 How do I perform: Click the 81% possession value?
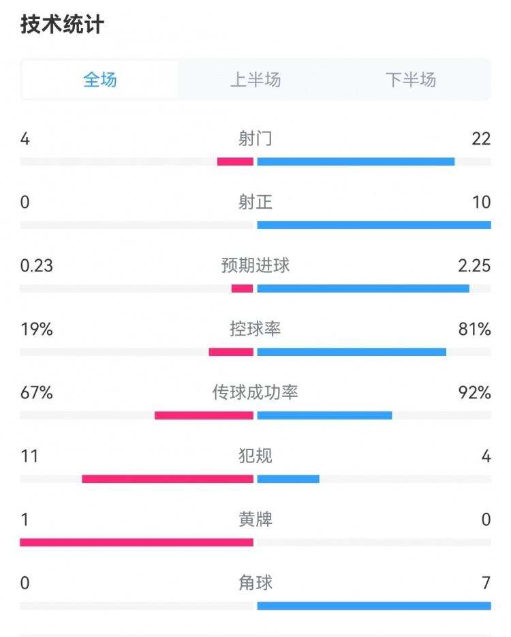point(475,329)
